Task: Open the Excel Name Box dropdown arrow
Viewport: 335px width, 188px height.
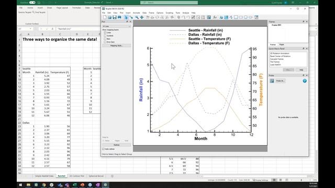Action: (30, 29)
